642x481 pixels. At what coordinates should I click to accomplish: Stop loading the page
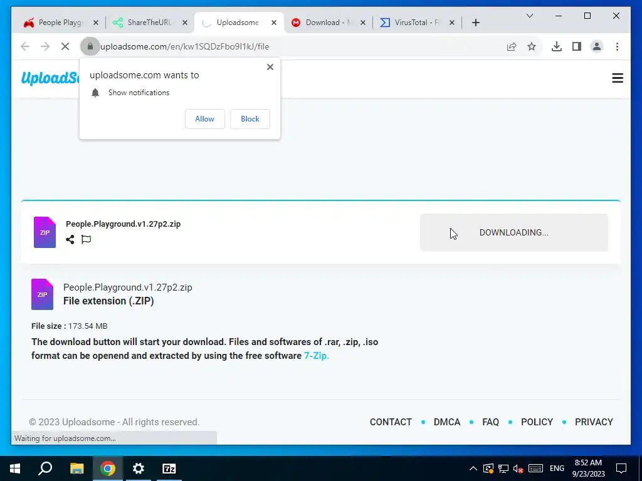65,46
